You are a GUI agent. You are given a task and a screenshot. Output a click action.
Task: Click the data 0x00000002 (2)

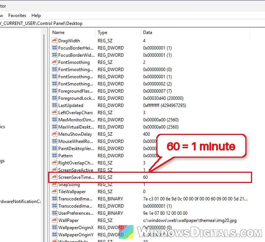(157, 84)
